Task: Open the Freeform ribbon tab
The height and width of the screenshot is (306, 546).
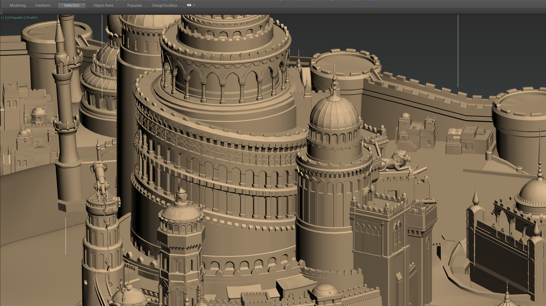Action: [x=42, y=5]
